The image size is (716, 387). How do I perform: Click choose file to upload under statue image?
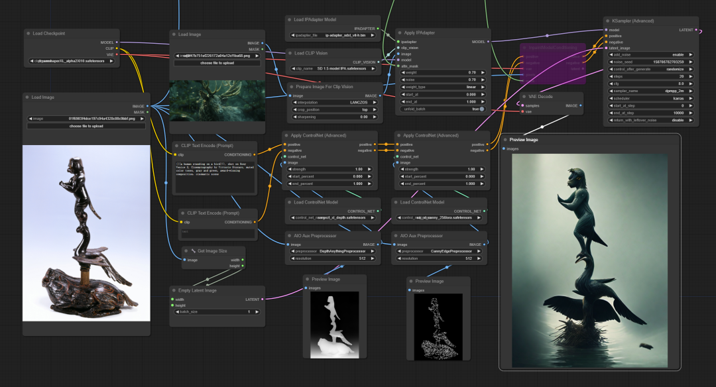pyautogui.click(x=86, y=126)
